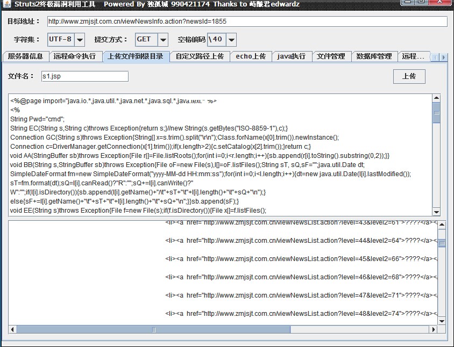
Task: Click the output pane scroll-down arrow
Action: click(x=442, y=321)
